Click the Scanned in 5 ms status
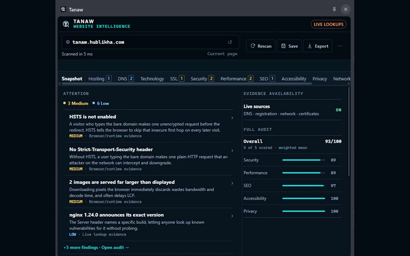This screenshot has height=256, width=410. 77,54
